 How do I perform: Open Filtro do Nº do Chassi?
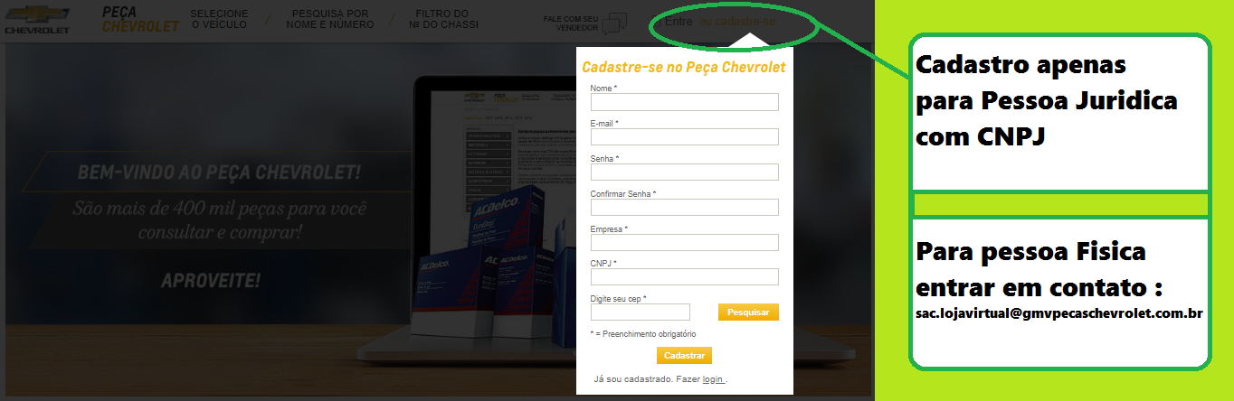click(443, 20)
